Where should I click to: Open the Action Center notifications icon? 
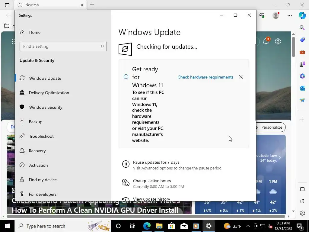coord(300,226)
